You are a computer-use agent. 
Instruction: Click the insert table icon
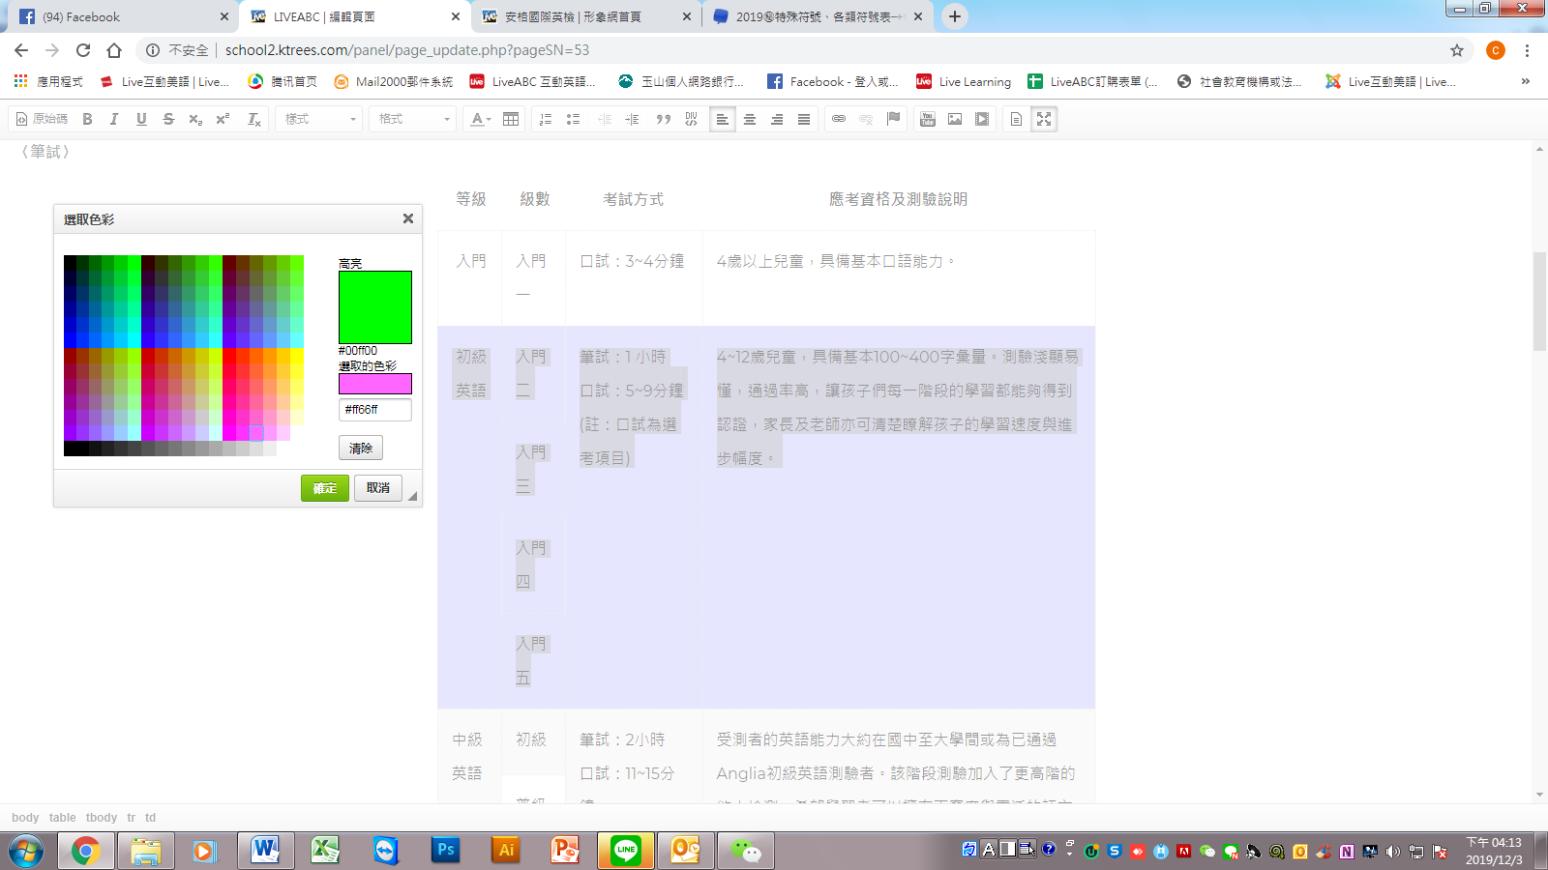[511, 119]
